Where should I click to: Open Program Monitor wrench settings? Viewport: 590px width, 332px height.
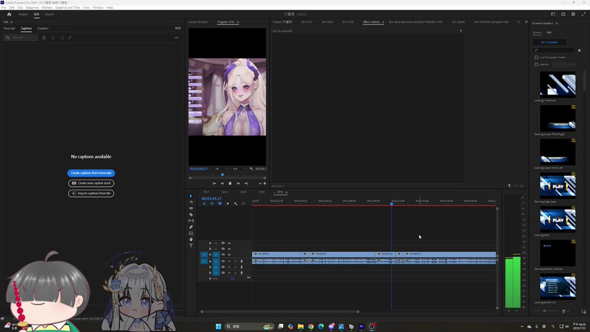point(251,169)
